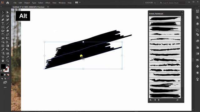Open the Brushes panel dock icon
This screenshot has width=200, height=112.
pyautogui.click(x=197, y=79)
